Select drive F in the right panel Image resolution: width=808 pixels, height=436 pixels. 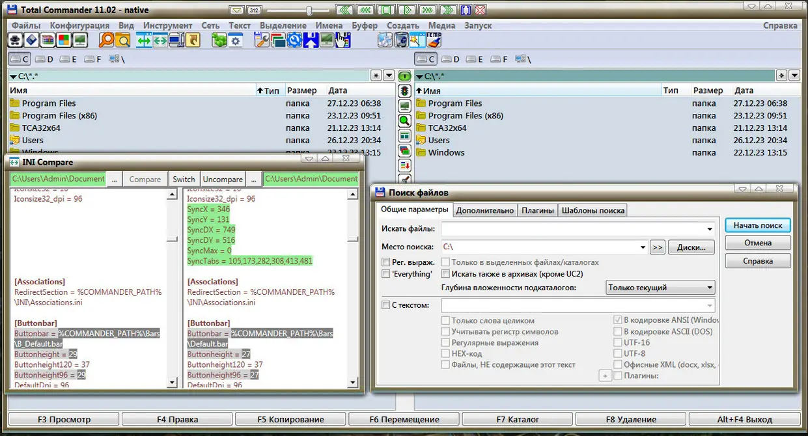tap(499, 59)
